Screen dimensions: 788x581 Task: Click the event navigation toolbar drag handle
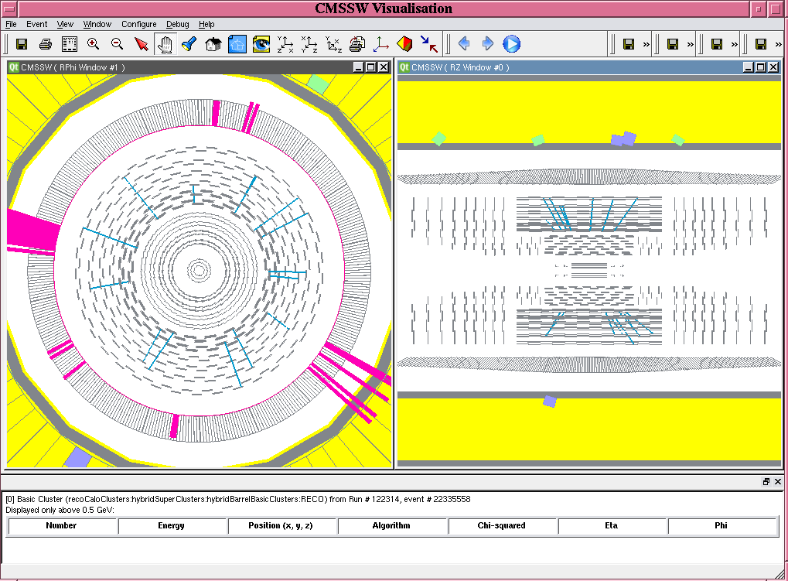pyautogui.click(x=448, y=44)
